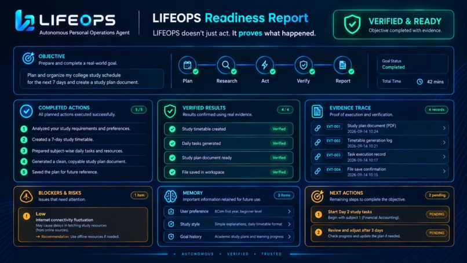Click step 4 badge Generated study plan document
Image resolution: width=467 pixels, height=263 pixels.
point(24,162)
